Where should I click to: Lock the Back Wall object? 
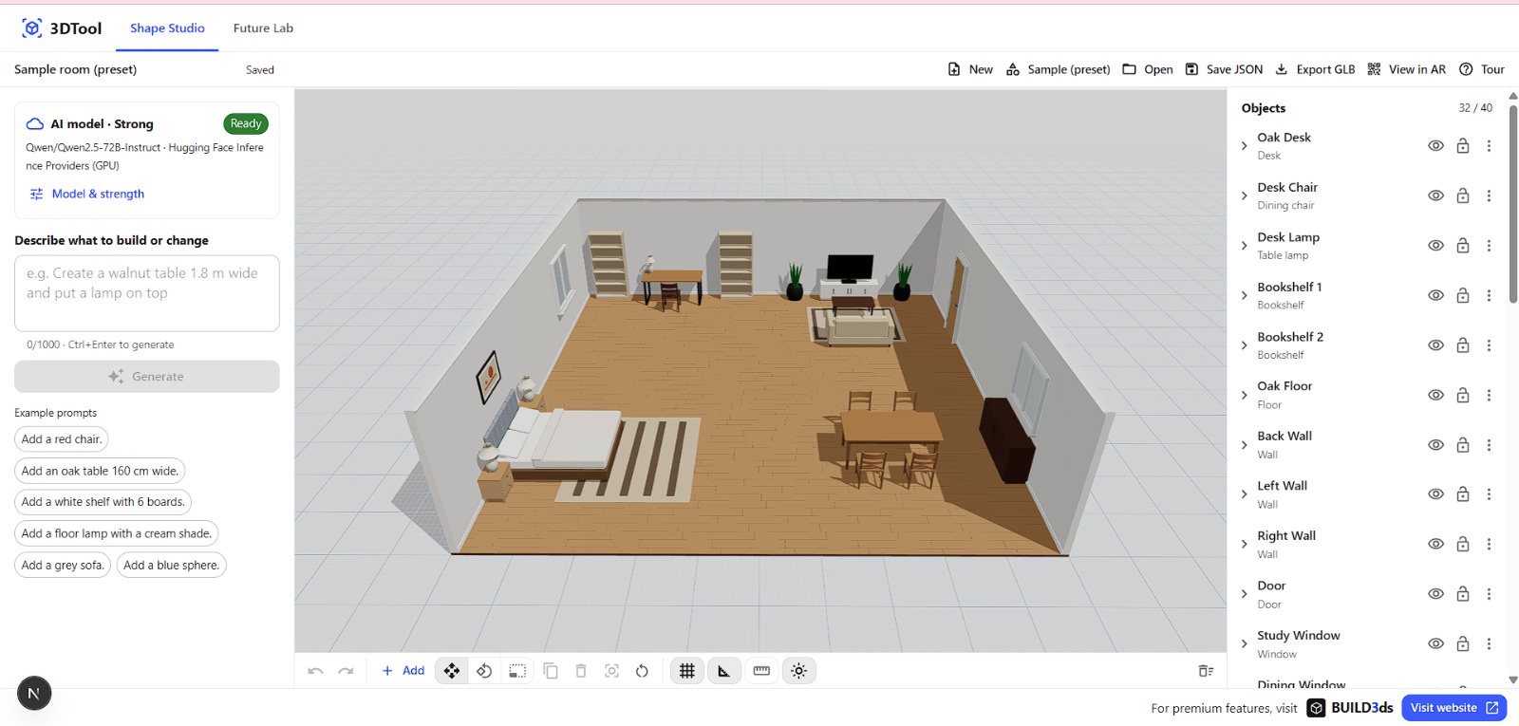[1463, 445]
